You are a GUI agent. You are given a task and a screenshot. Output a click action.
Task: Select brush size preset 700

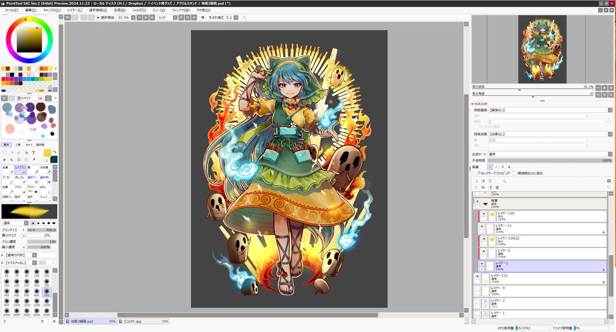coord(48,292)
